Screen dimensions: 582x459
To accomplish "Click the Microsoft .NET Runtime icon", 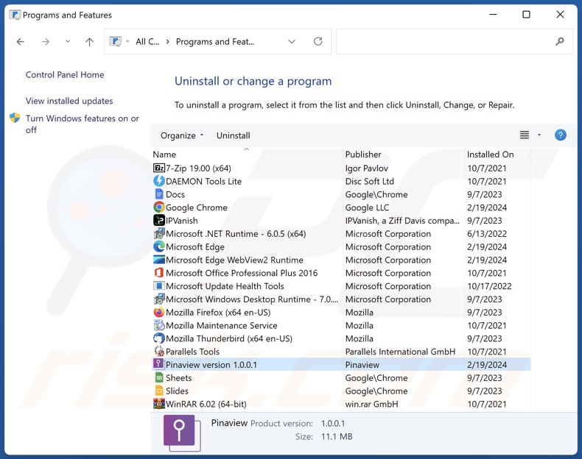I will 159,234.
